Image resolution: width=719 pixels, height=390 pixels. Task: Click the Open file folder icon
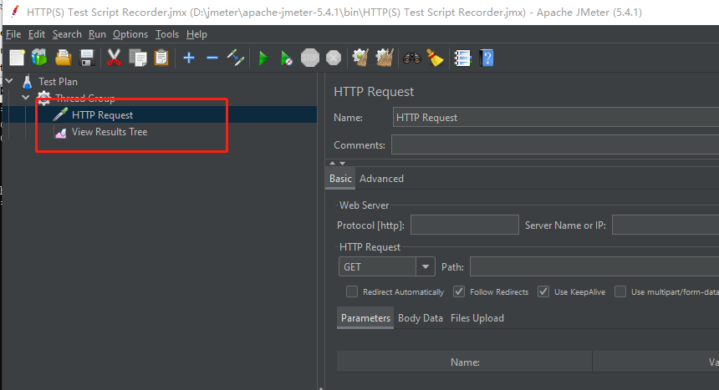(64, 58)
